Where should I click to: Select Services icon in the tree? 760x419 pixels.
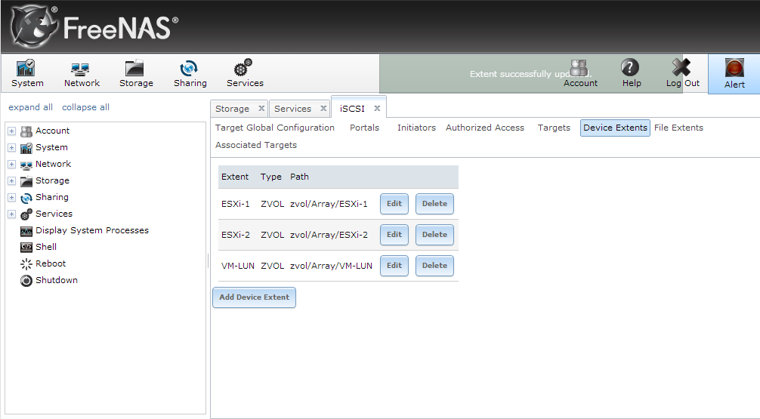(26, 214)
